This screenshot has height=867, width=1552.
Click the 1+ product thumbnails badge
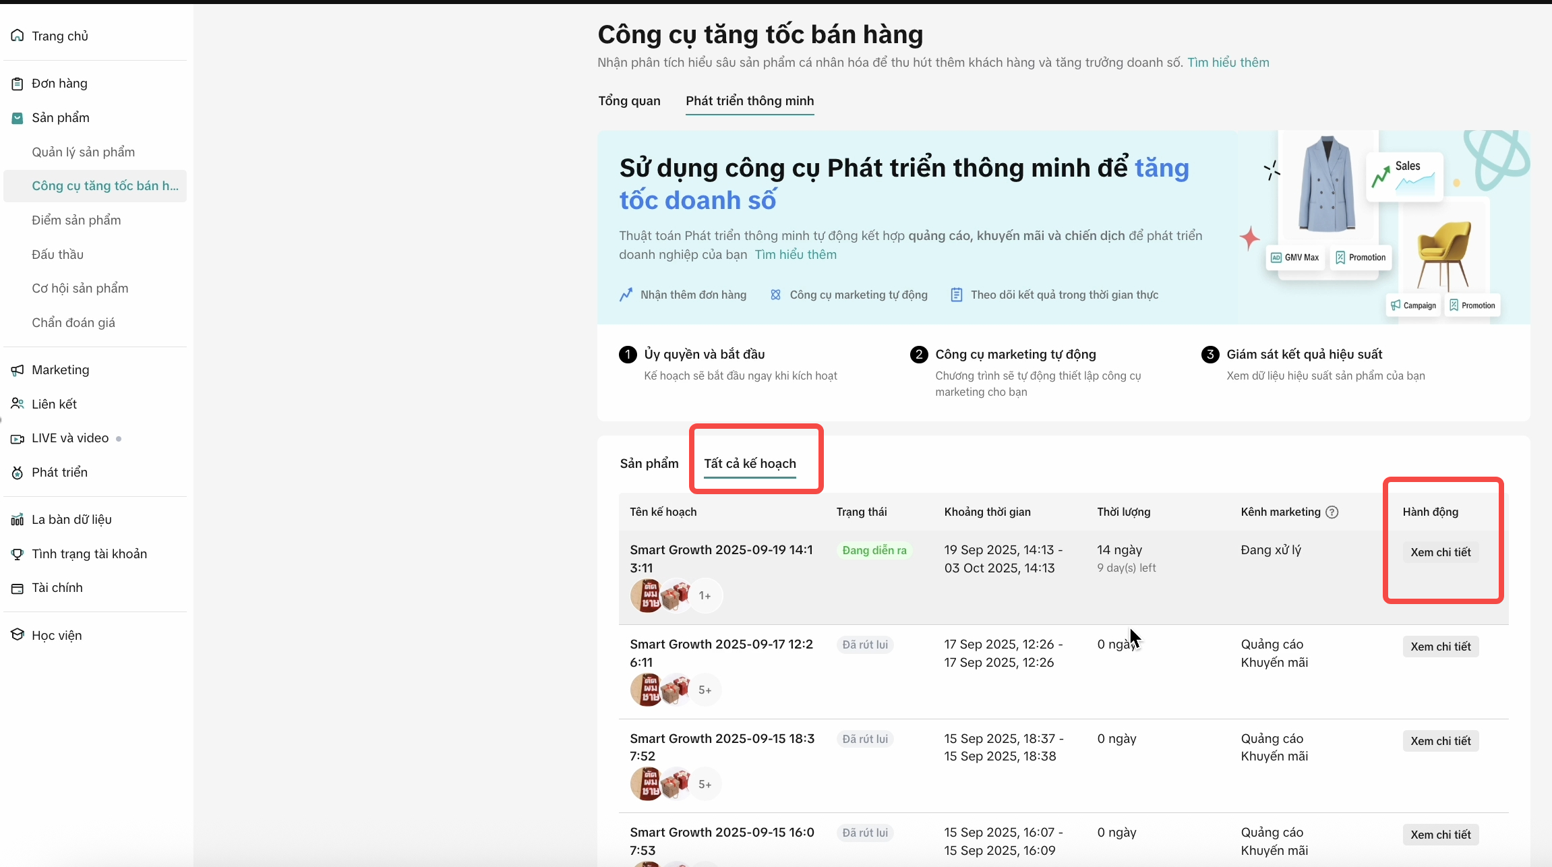[705, 596]
